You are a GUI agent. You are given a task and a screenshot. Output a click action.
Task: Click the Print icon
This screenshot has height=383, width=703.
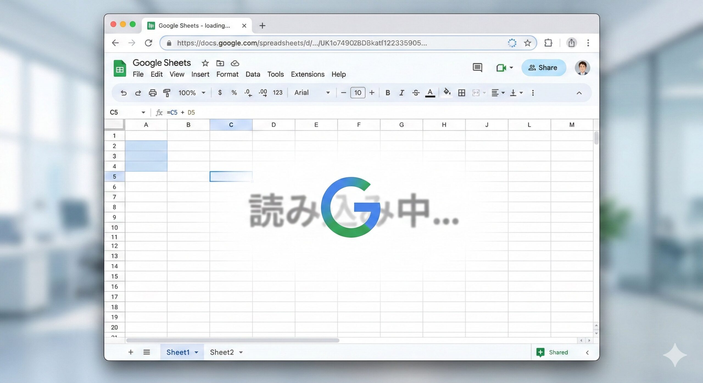click(153, 93)
